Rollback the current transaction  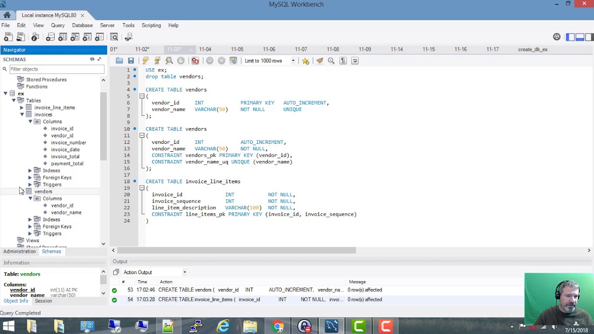coord(221,61)
